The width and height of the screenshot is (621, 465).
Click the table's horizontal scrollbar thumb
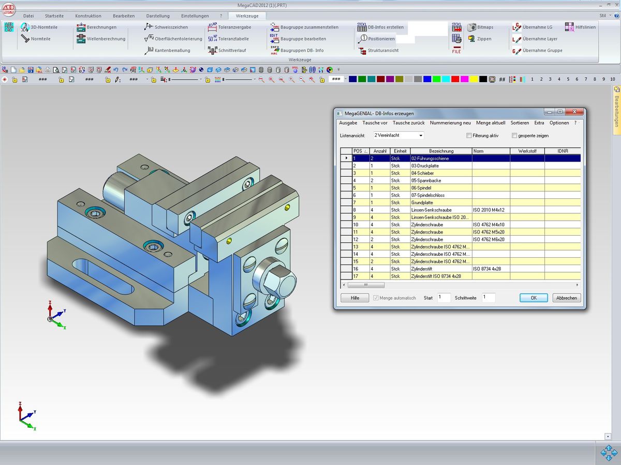click(365, 285)
